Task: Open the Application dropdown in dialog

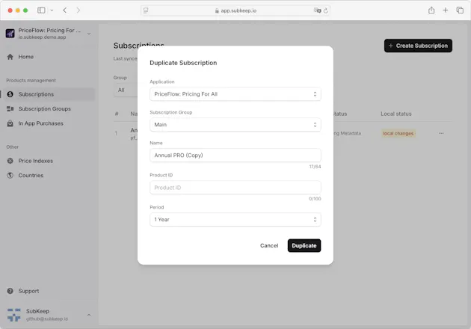Action: [x=235, y=94]
